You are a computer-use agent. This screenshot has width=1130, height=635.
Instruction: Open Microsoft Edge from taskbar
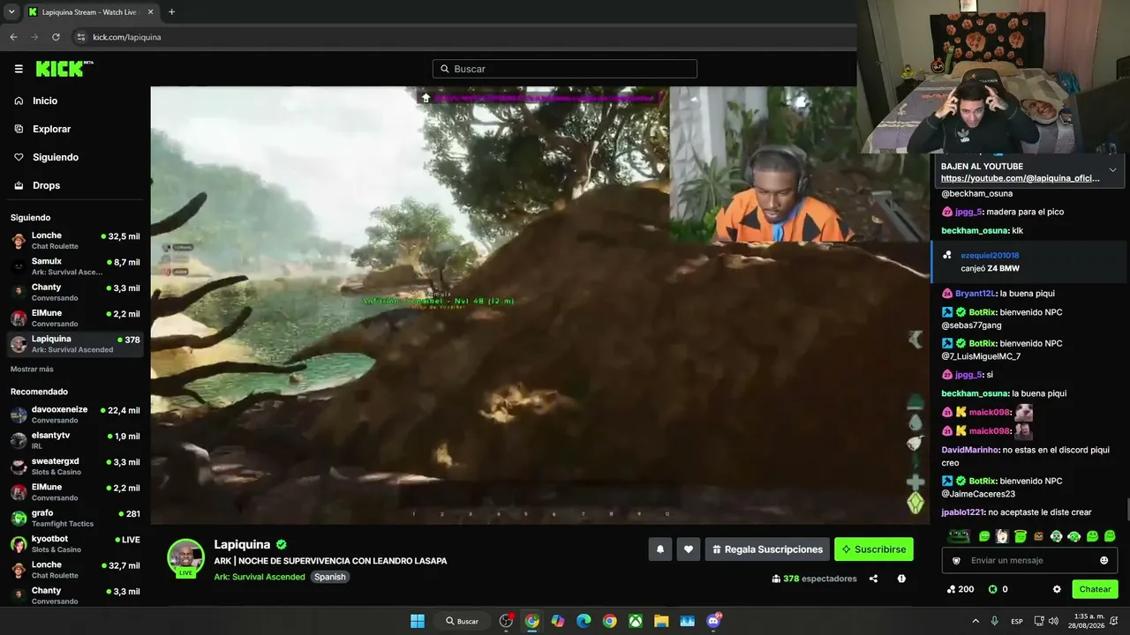pos(584,621)
